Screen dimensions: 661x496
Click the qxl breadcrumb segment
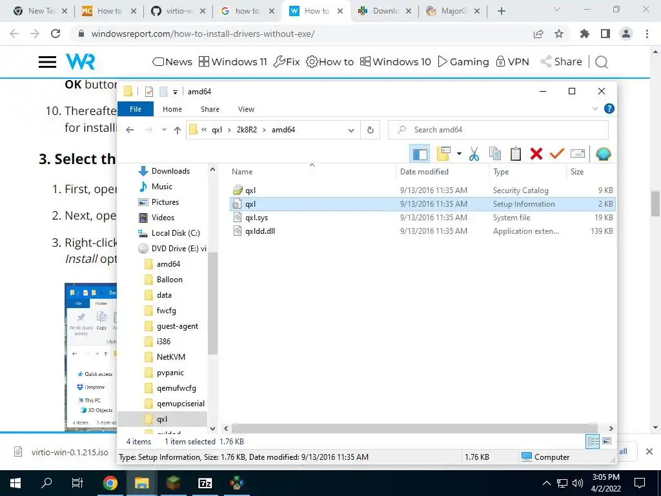point(217,130)
